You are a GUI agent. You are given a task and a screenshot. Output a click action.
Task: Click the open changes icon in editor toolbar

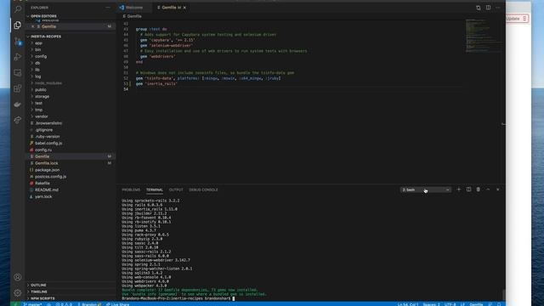pyautogui.click(x=478, y=8)
